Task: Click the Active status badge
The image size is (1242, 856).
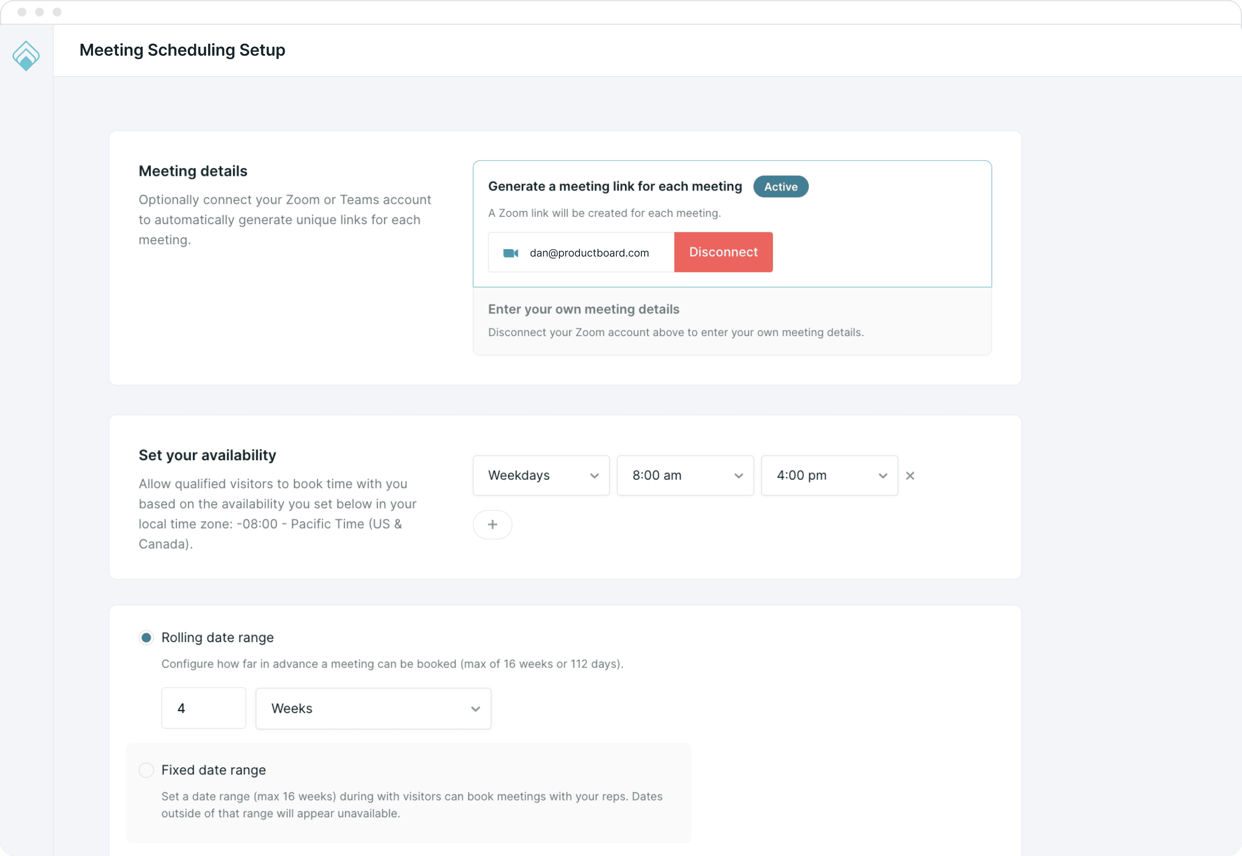Action: [781, 187]
